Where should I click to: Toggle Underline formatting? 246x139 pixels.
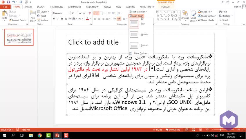[62, 19]
